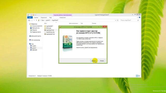The width and height of the screenshot is (166, 93).
Task: Open the Управление ribbon tab
Action: [x=63, y=18]
